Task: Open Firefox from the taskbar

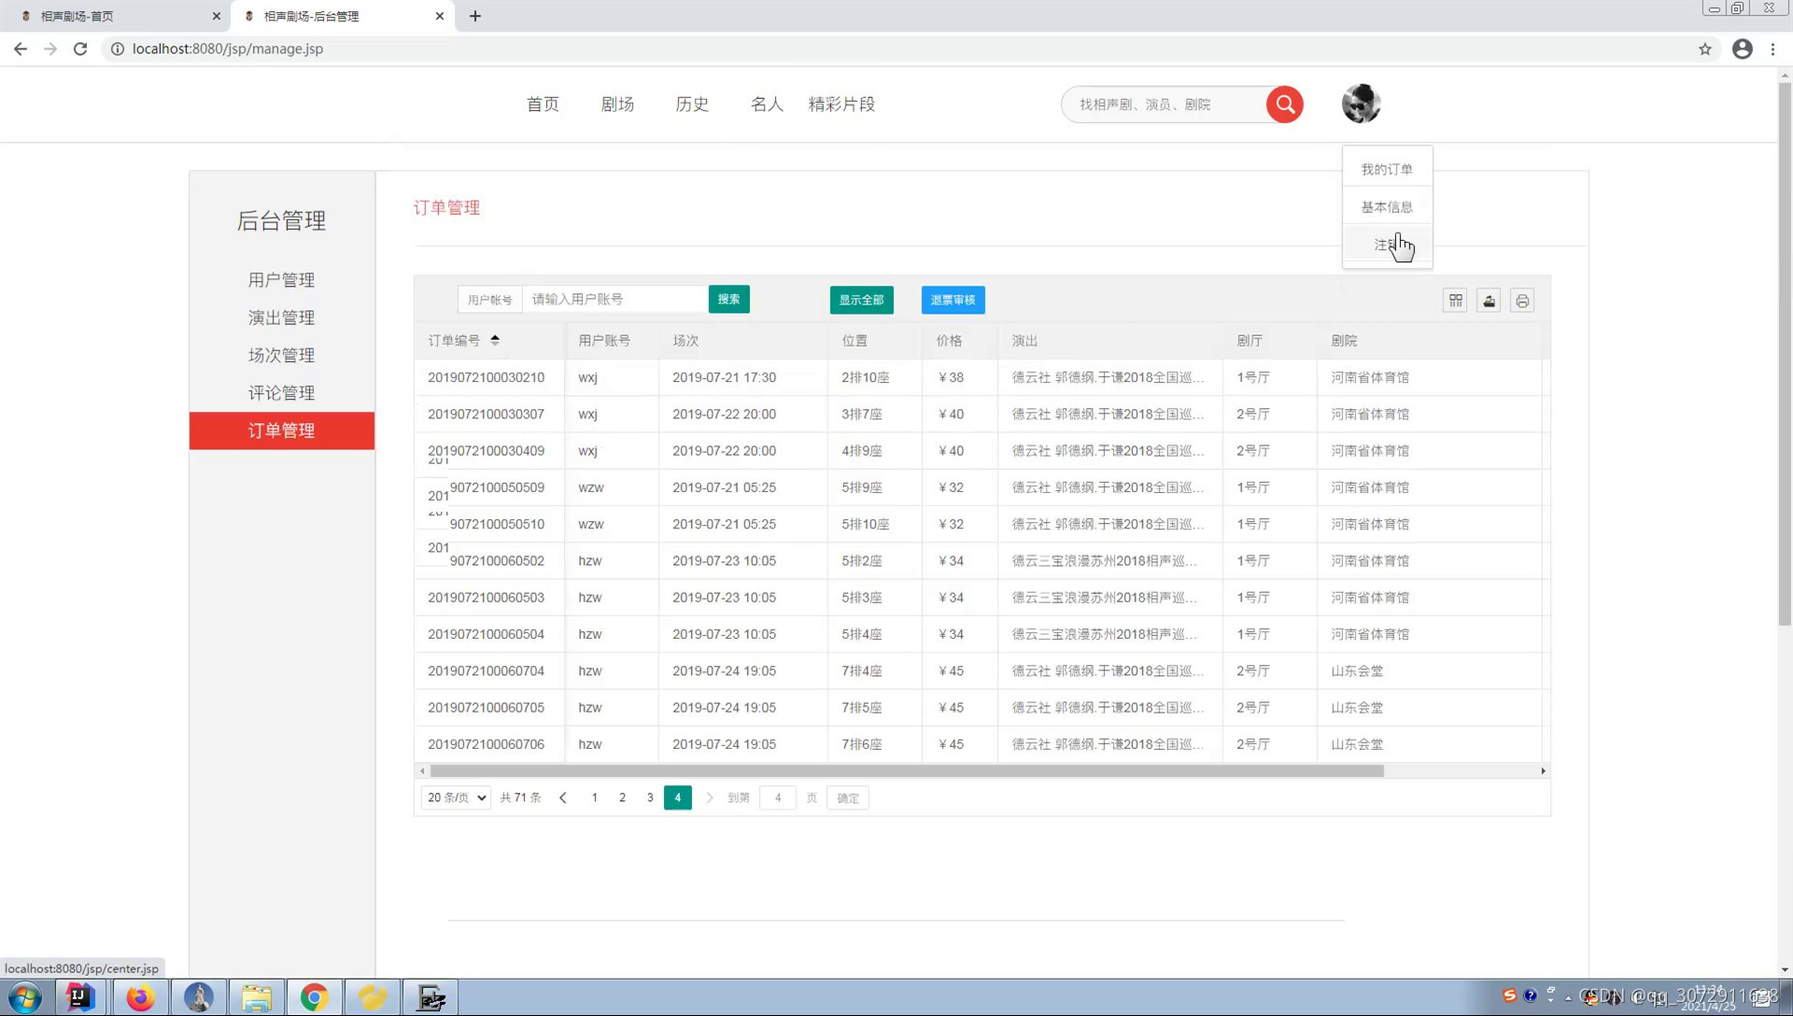Action: click(x=140, y=997)
